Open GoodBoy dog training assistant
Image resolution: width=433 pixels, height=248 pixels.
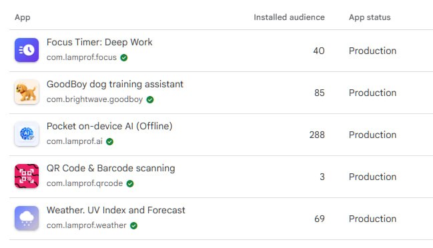coord(115,84)
